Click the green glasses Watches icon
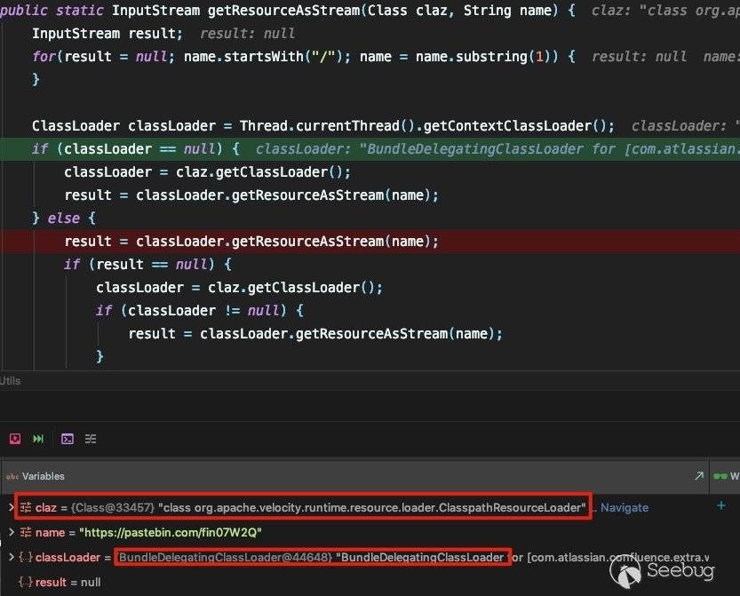The width and height of the screenshot is (740, 596). coord(720,476)
